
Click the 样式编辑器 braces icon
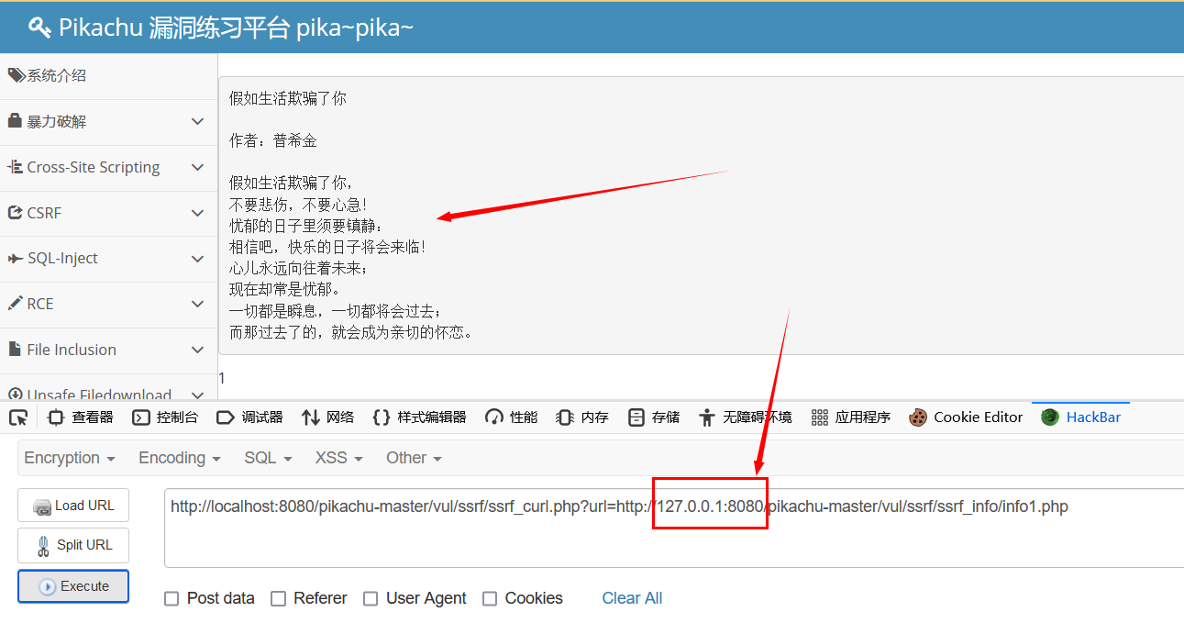pyautogui.click(x=382, y=417)
